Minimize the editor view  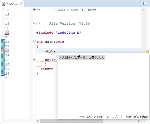(x=138, y=3)
